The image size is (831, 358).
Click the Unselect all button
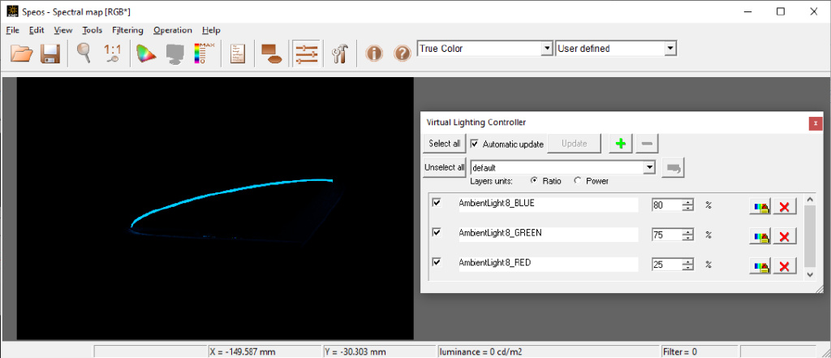click(x=445, y=167)
